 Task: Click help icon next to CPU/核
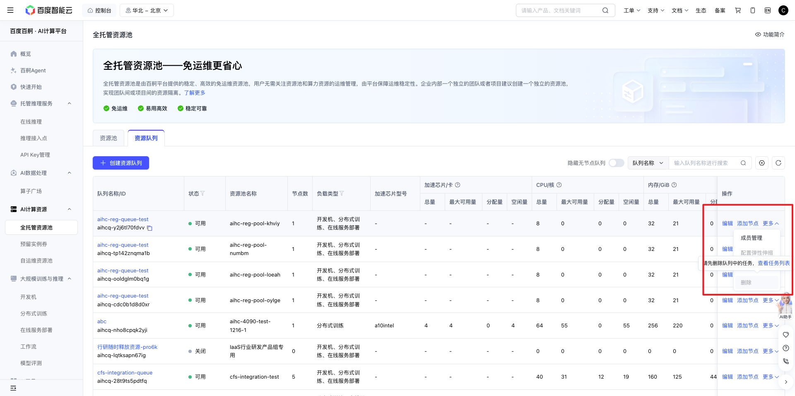point(559,185)
